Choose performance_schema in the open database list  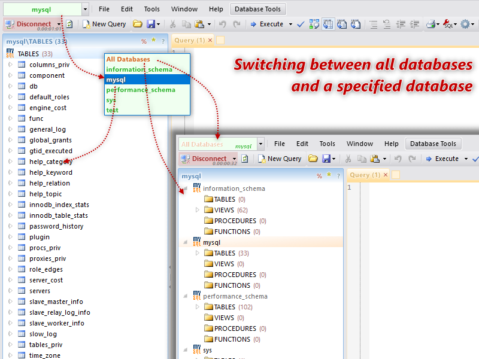[147, 90]
